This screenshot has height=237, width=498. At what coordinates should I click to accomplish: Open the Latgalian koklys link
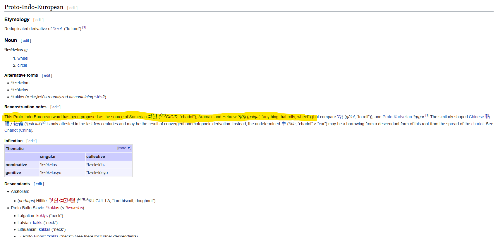tap(42, 216)
